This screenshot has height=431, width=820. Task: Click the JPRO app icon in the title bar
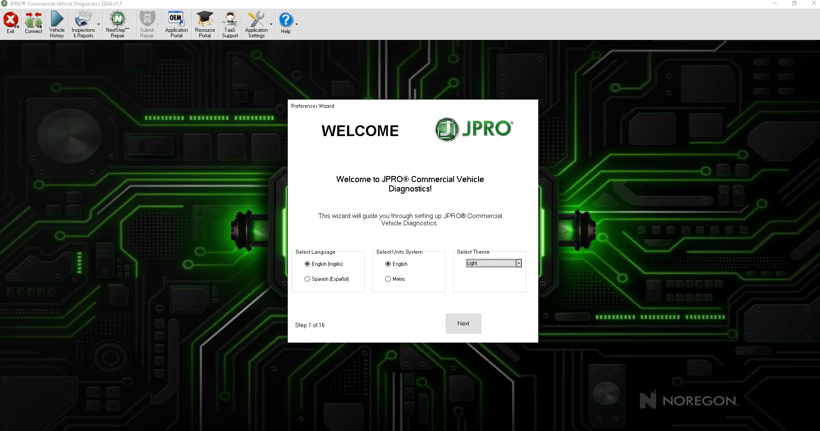pos(4,3)
